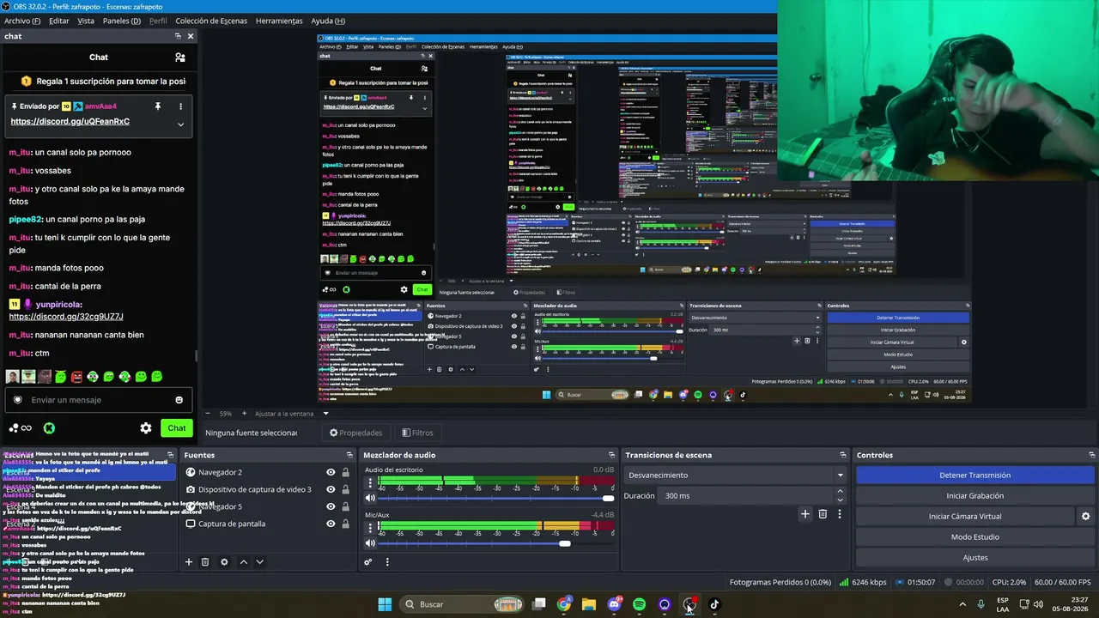This screenshot has height=618, width=1099.
Task: Move source down with the down arrow
Action: (259, 562)
